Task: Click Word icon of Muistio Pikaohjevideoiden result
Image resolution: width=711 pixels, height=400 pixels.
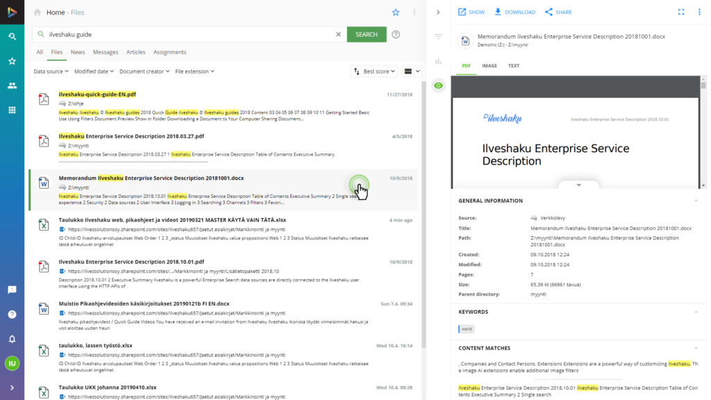Action: (44, 308)
